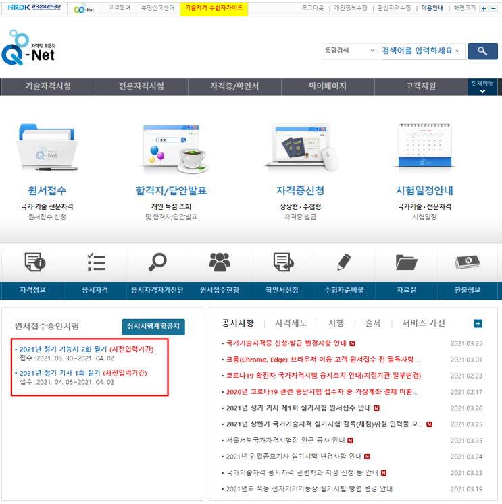
Task: Click the 시험일정안내 calendar illustration
Action: [424, 146]
